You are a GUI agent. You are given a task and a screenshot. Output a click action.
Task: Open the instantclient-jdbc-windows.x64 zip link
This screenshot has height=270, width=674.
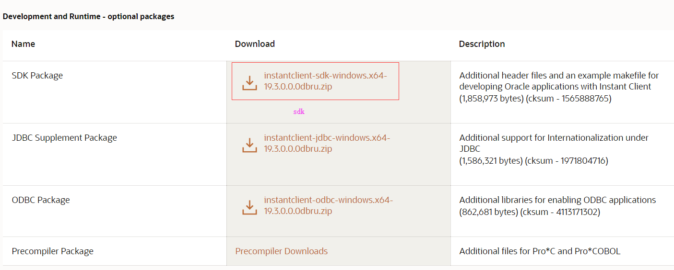coord(327,143)
